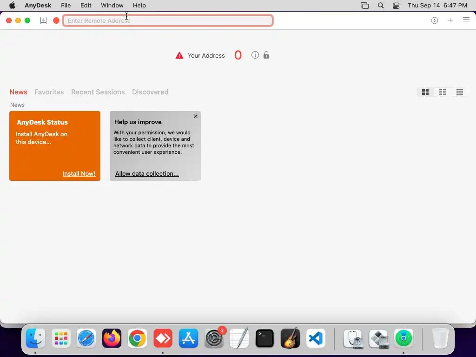
Task: Open the Window menu
Action: [112, 6]
